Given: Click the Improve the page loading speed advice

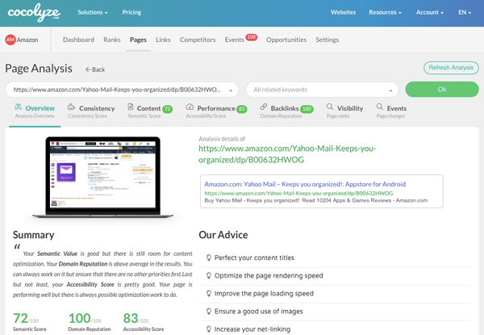Looking at the screenshot, I should coord(264,293).
